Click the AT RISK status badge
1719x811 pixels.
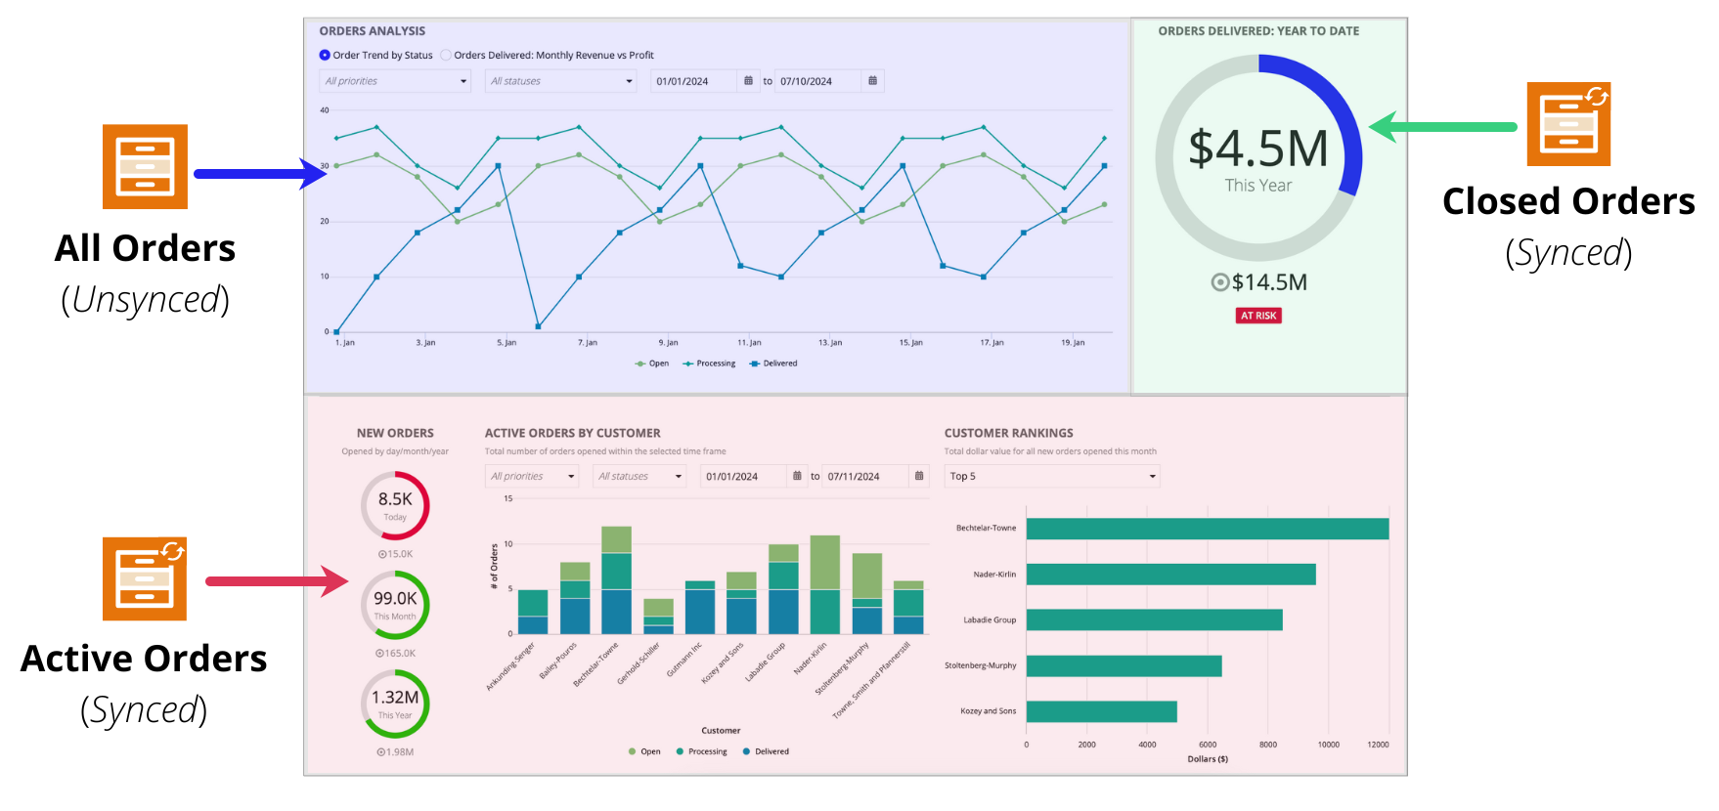(1258, 316)
